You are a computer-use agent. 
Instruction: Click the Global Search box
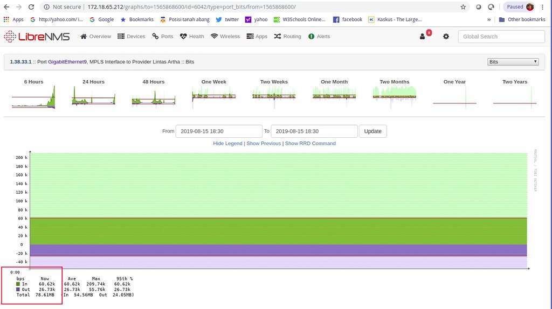(x=501, y=37)
